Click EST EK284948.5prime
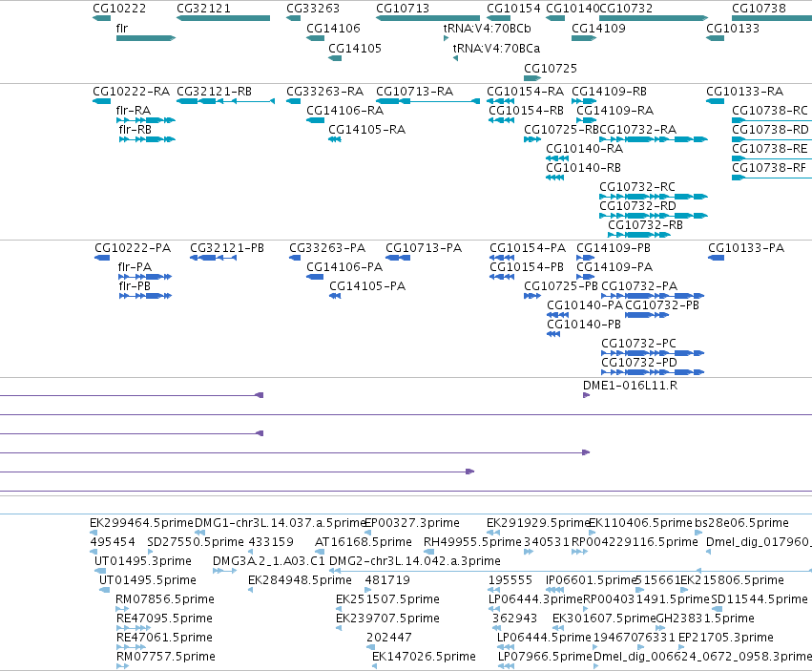 point(300,580)
